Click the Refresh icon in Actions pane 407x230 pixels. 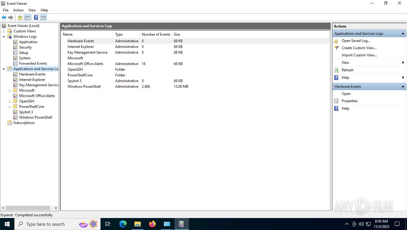coord(336,70)
